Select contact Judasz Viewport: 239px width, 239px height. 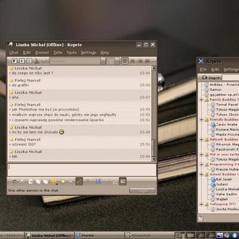click(x=222, y=184)
